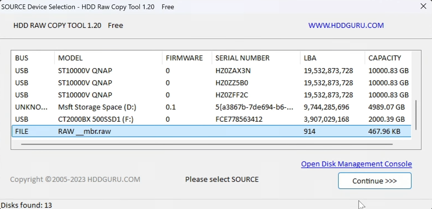Click the Disks found: 13 status text
Viewport: 432px width, 209px height.
[27, 205]
